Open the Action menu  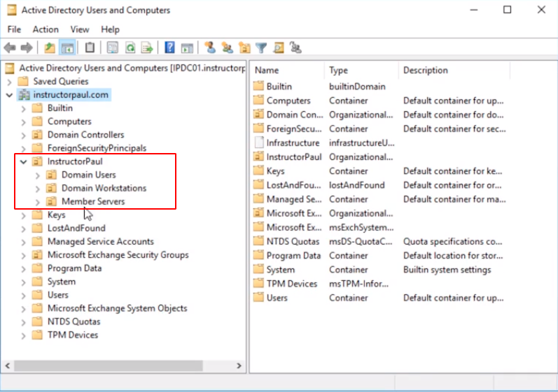(x=46, y=29)
